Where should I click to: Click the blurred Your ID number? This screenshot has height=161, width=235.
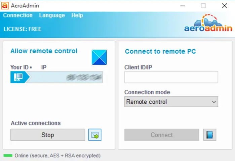pyautogui.click(x=84, y=77)
